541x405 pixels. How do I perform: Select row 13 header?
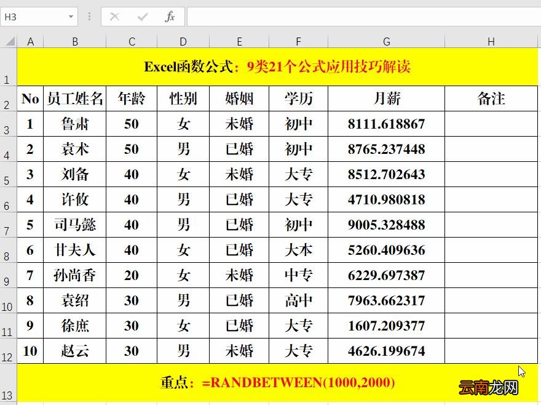click(x=8, y=383)
